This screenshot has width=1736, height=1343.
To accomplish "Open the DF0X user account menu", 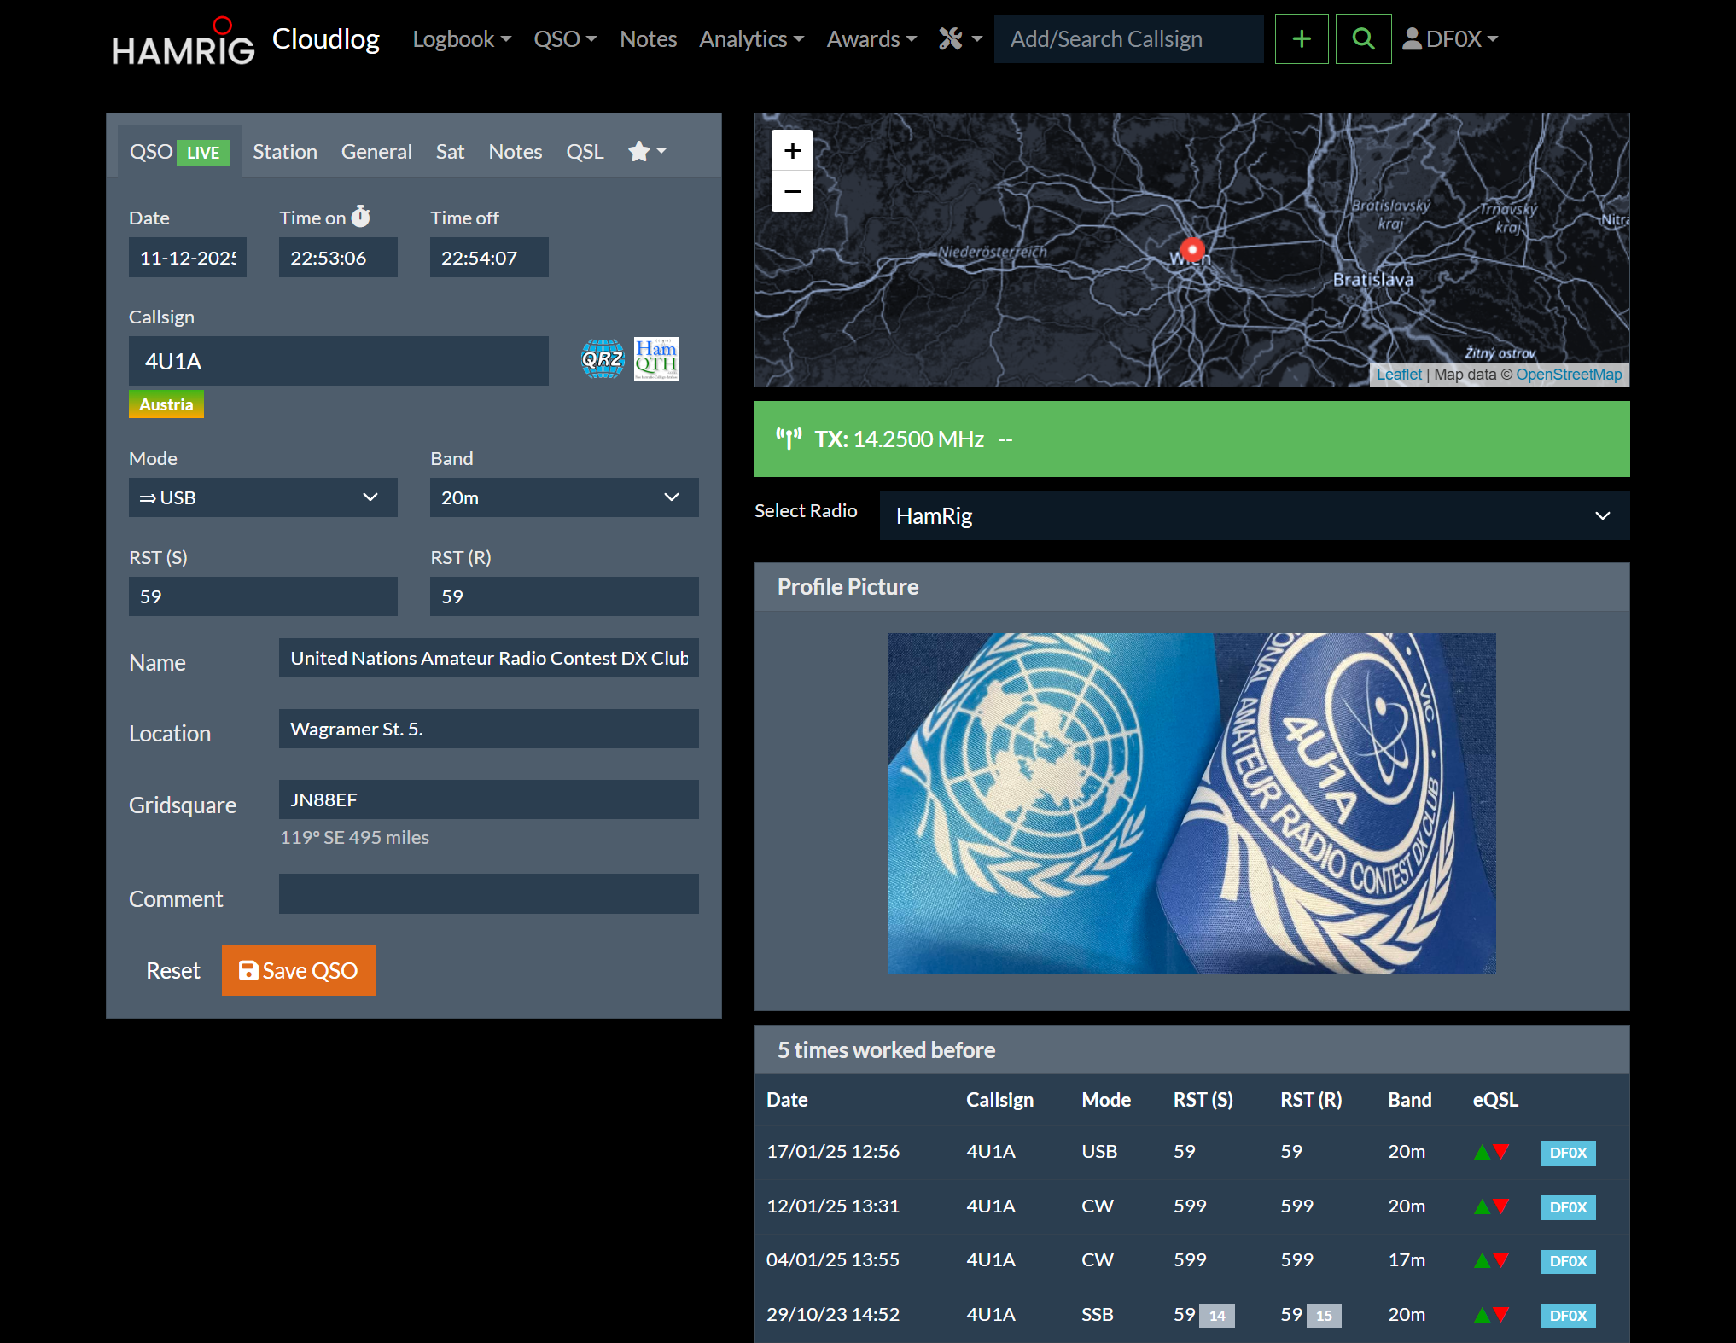I will (1450, 39).
